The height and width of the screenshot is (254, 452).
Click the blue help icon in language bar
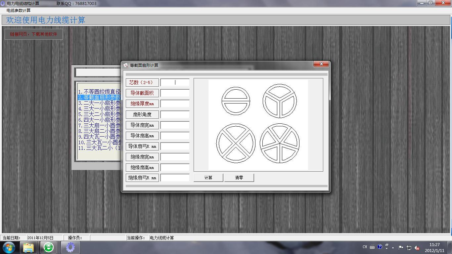[380, 247]
